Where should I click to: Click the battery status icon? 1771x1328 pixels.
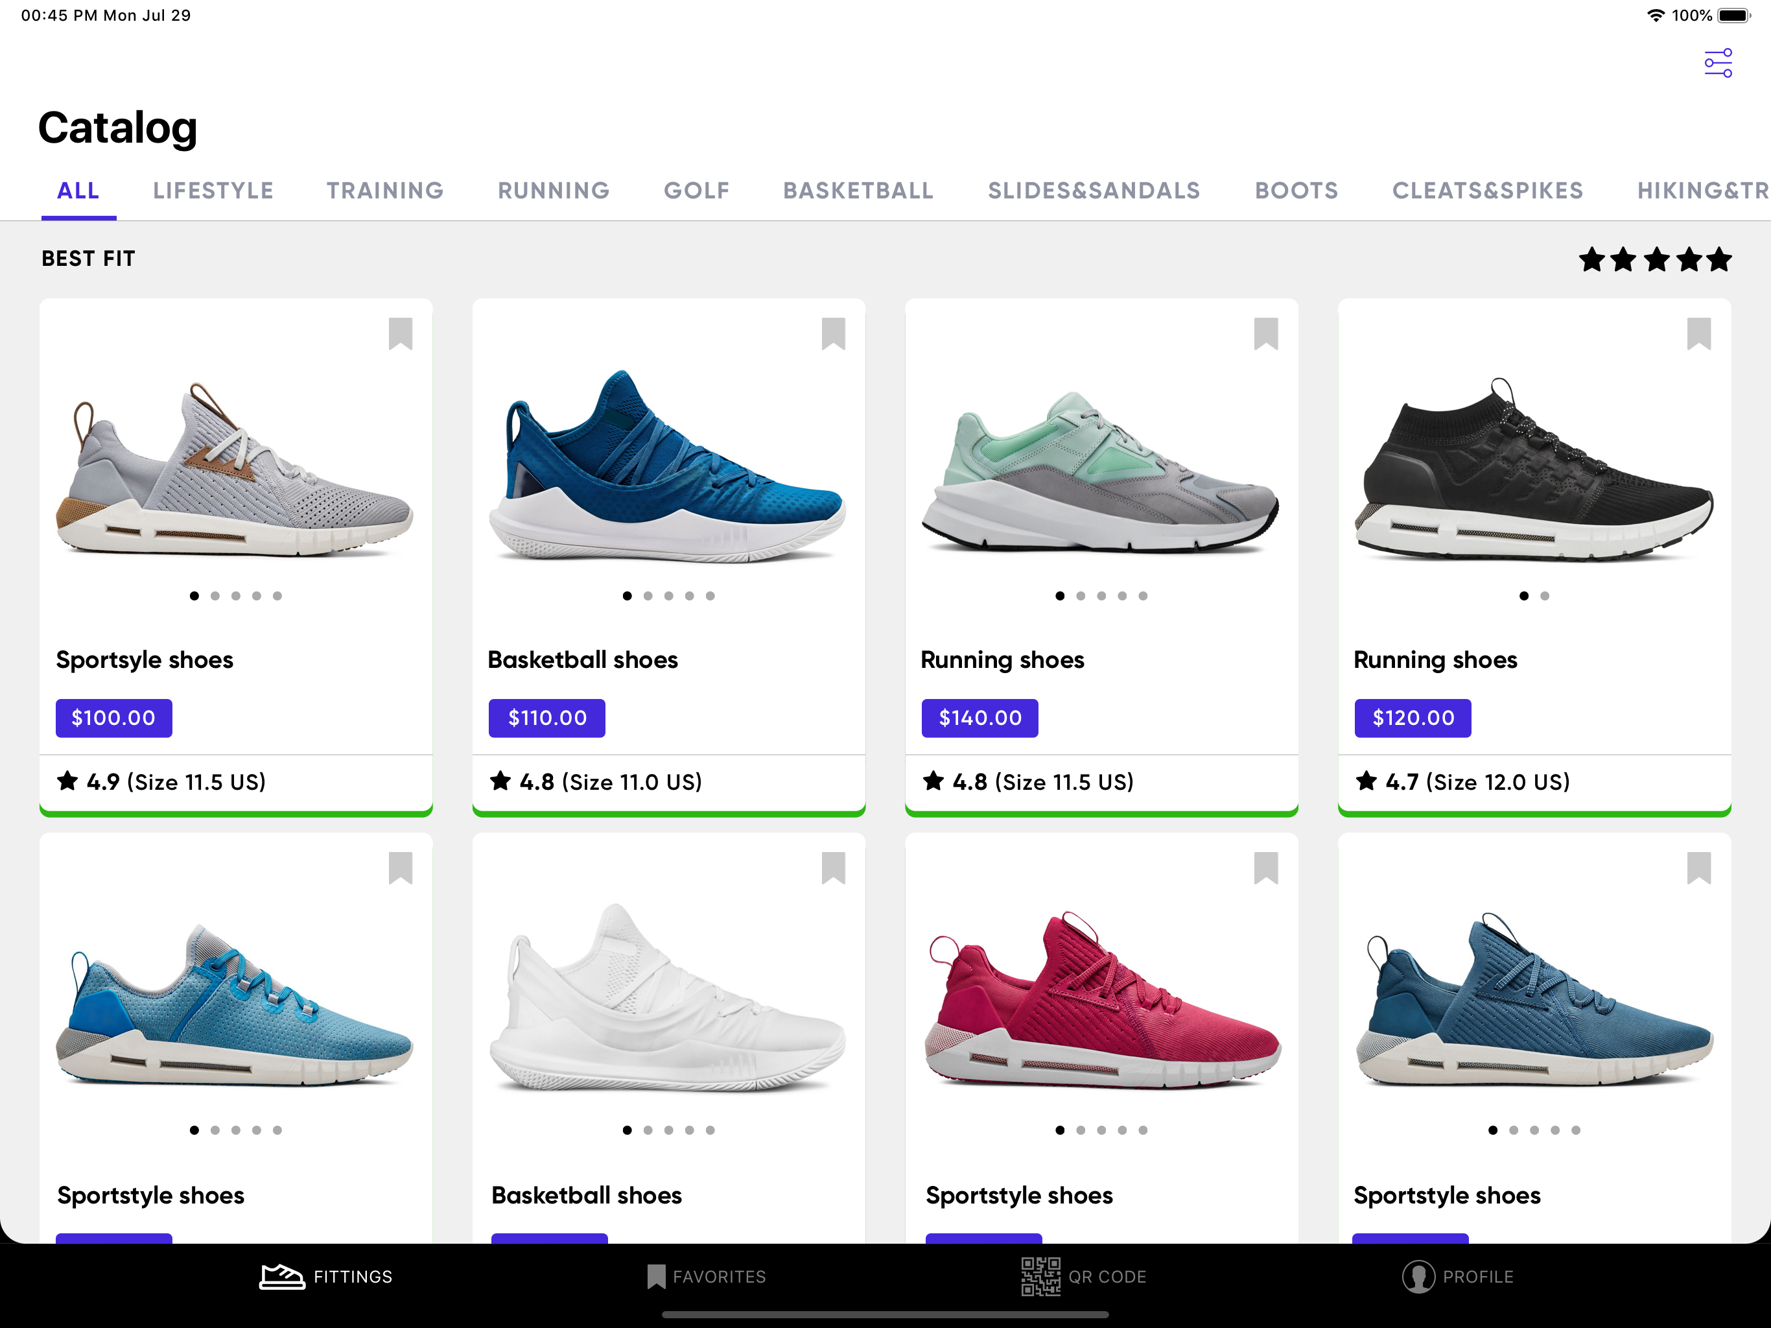click(x=1734, y=15)
